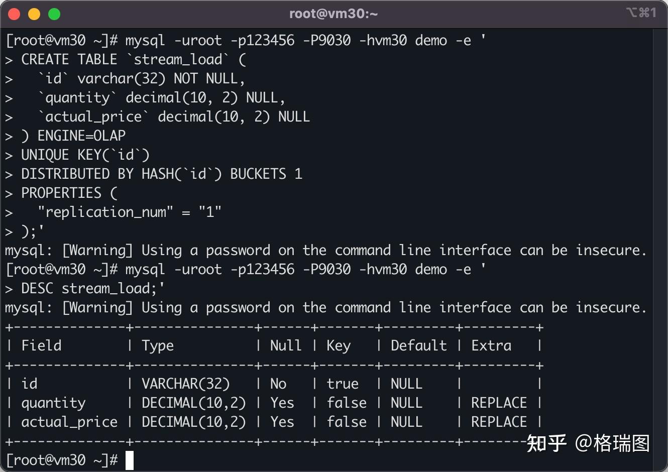Select the REPLACE value in the quantity row
Image resolution: width=668 pixels, height=472 pixels.
click(x=498, y=402)
